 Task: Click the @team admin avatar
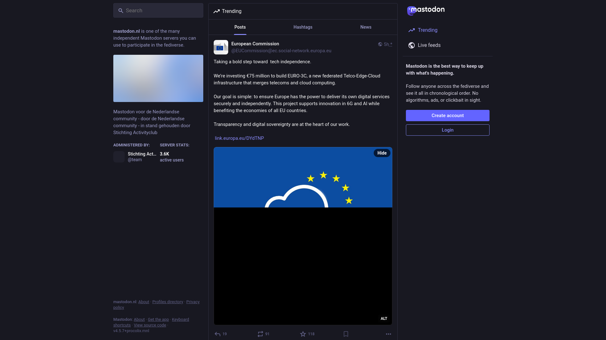pos(119,157)
